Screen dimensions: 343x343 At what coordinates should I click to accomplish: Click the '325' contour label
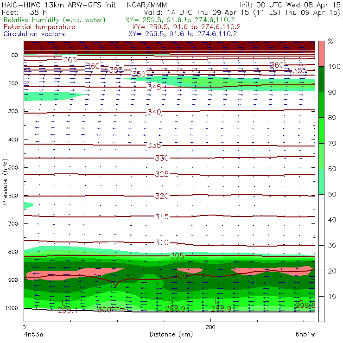pyautogui.click(x=162, y=174)
